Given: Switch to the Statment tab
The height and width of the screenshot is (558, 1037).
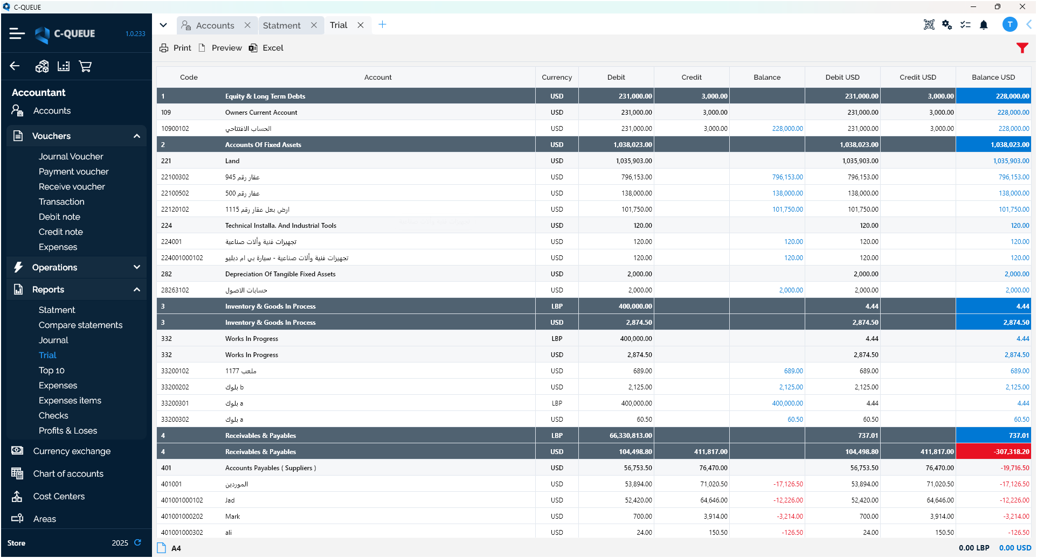Looking at the screenshot, I should pyautogui.click(x=281, y=25).
